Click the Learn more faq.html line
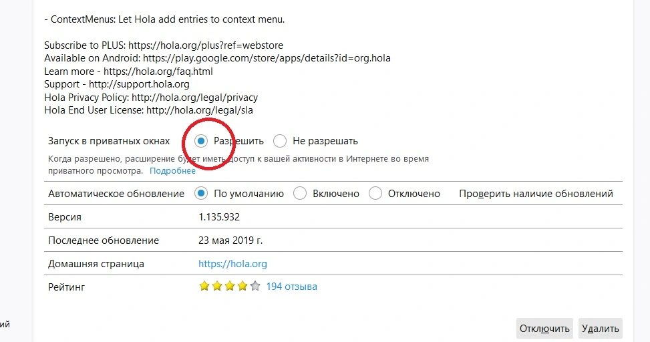Image resolution: width=650 pixels, height=342 pixels. pos(128,71)
